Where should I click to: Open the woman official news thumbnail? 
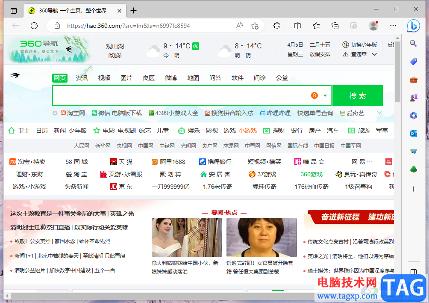262,238
